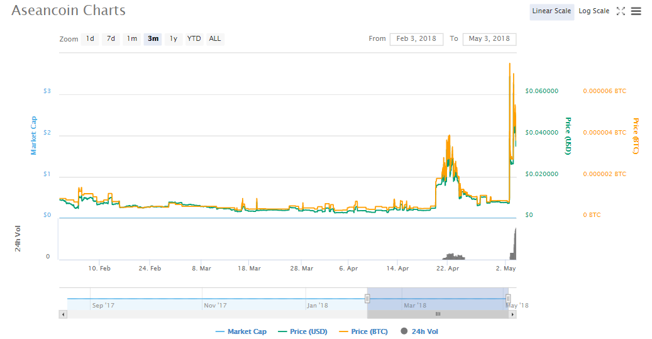Choose the YTD zoom option
Viewport: 652px width, 339px height.
(194, 39)
